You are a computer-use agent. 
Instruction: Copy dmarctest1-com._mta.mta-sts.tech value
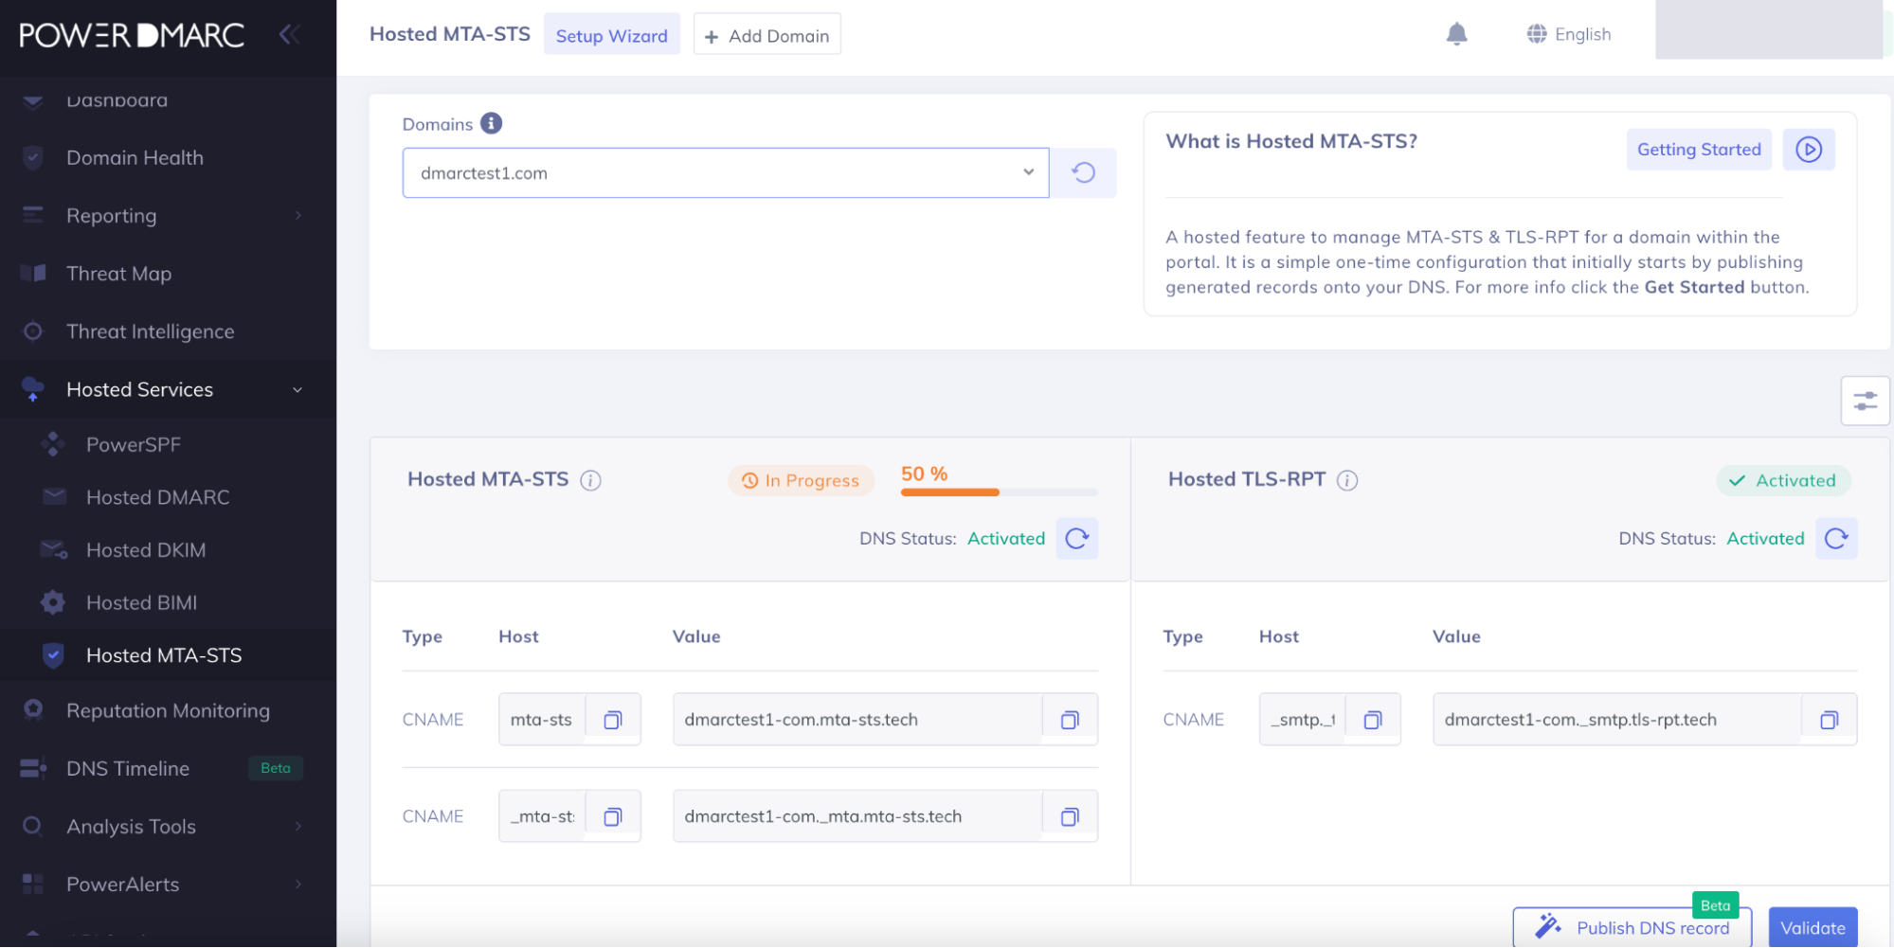pos(1070,816)
